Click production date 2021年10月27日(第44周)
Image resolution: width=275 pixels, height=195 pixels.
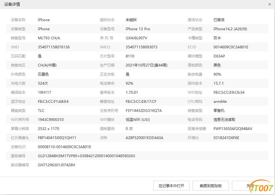[147, 65]
